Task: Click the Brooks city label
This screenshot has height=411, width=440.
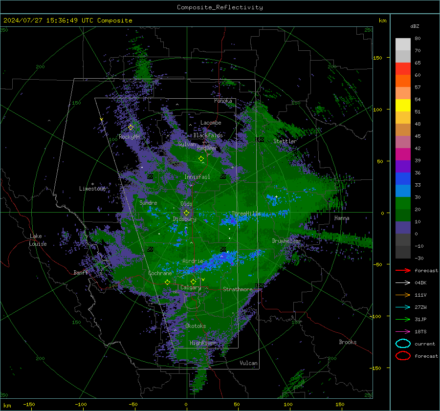Action: [348, 342]
